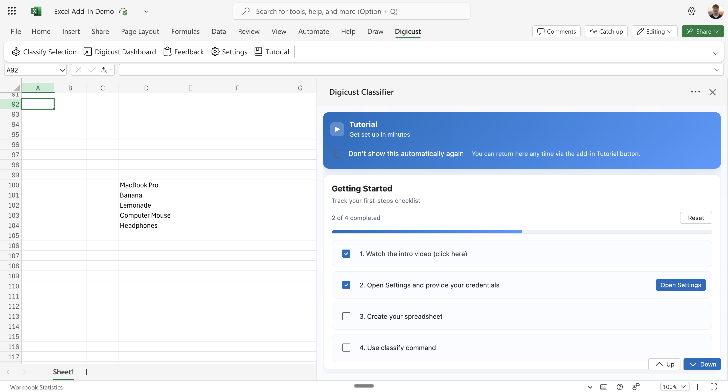Check Use classify command step

click(x=346, y=348)
